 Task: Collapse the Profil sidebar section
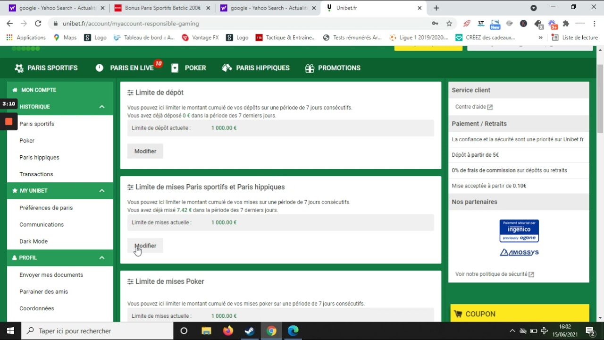click(102, 258)
